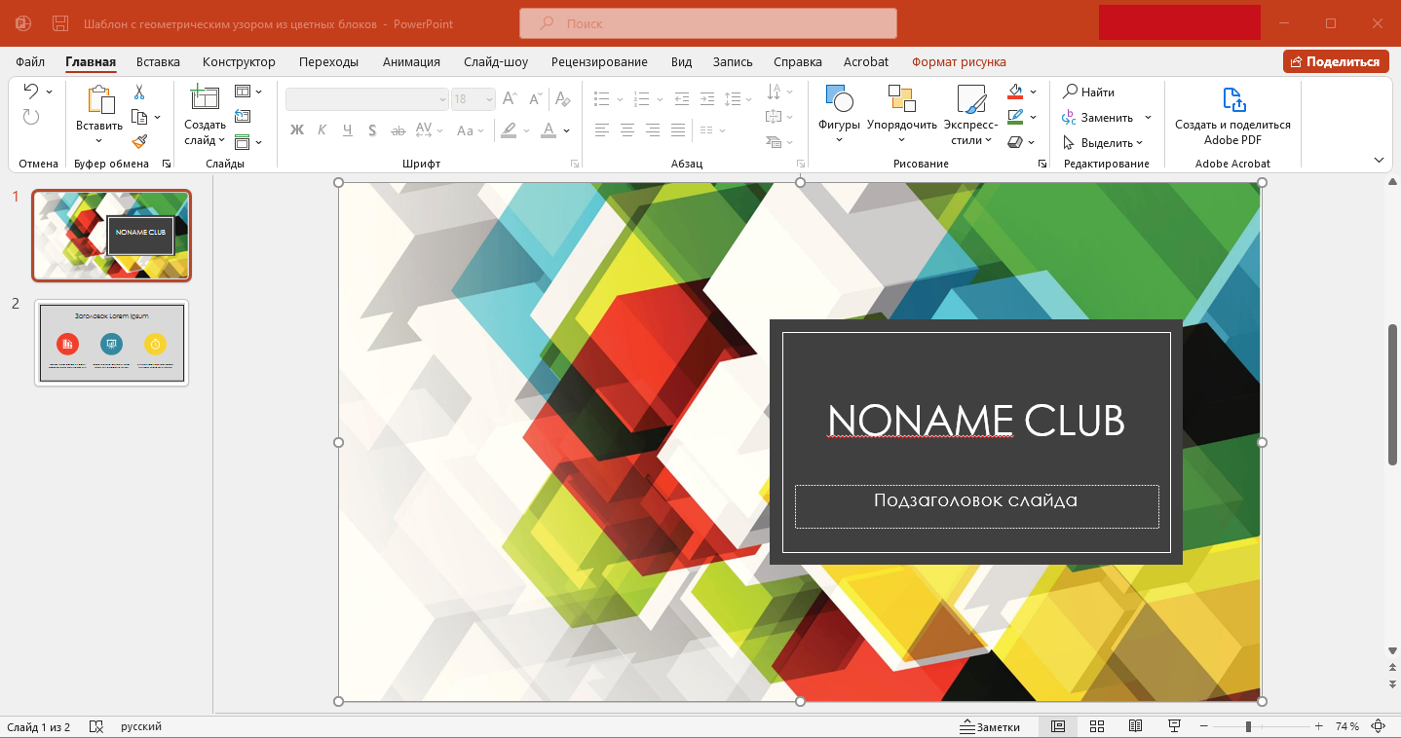This screenshot has width=1401, height=738.
Task: Toggle Bold (Ж) formatting
Action: (x=297, y=130)
